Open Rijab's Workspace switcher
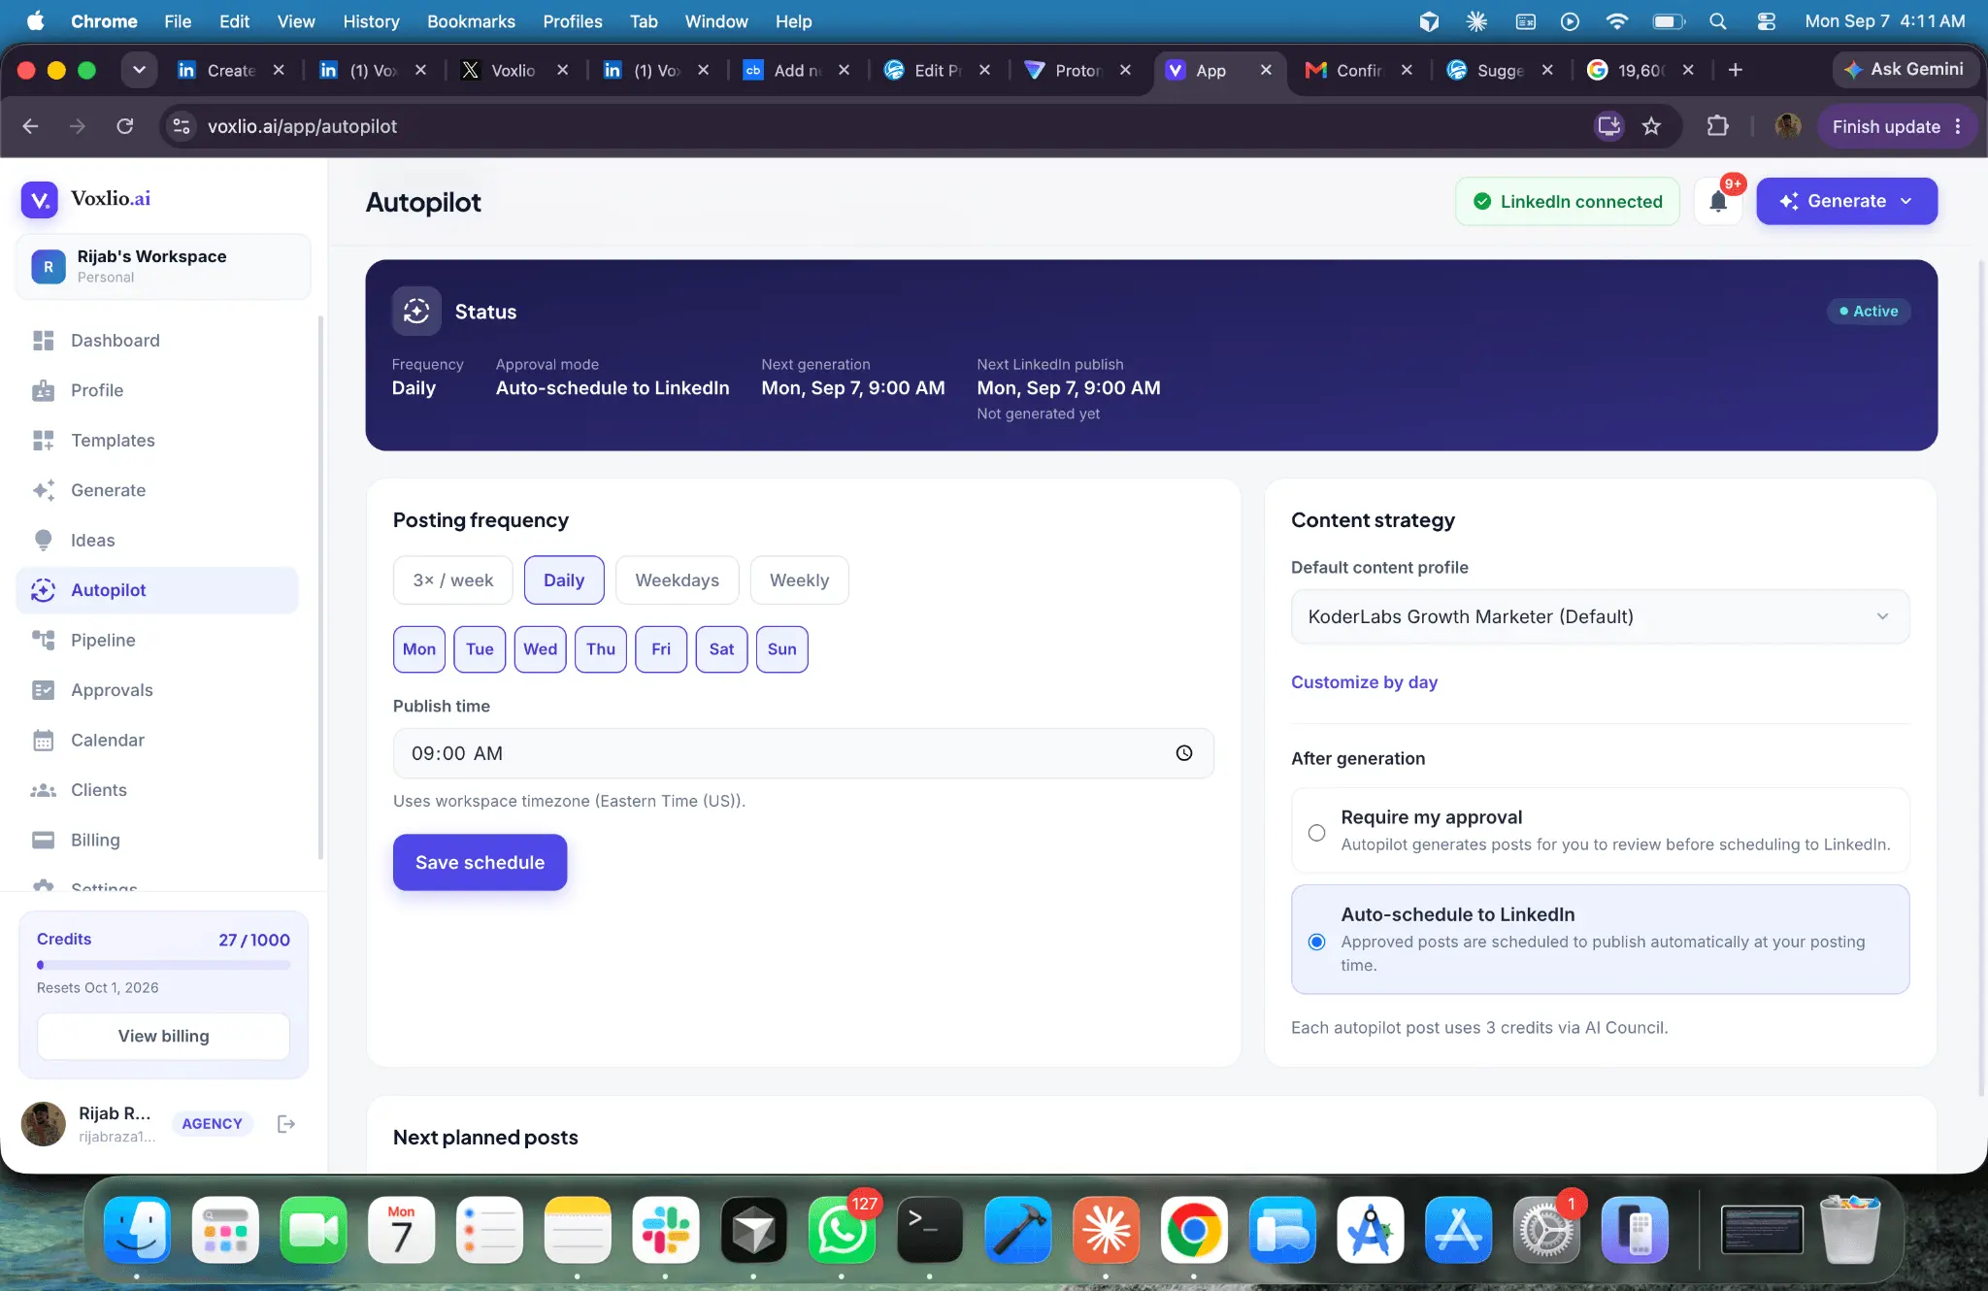The height and width of the screenshot is (1291, 1988). pyautogui.click(x=164, y=266)
